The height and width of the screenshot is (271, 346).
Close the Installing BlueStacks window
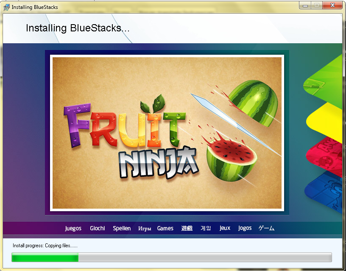pyautogui.click(x=332, y=6)
